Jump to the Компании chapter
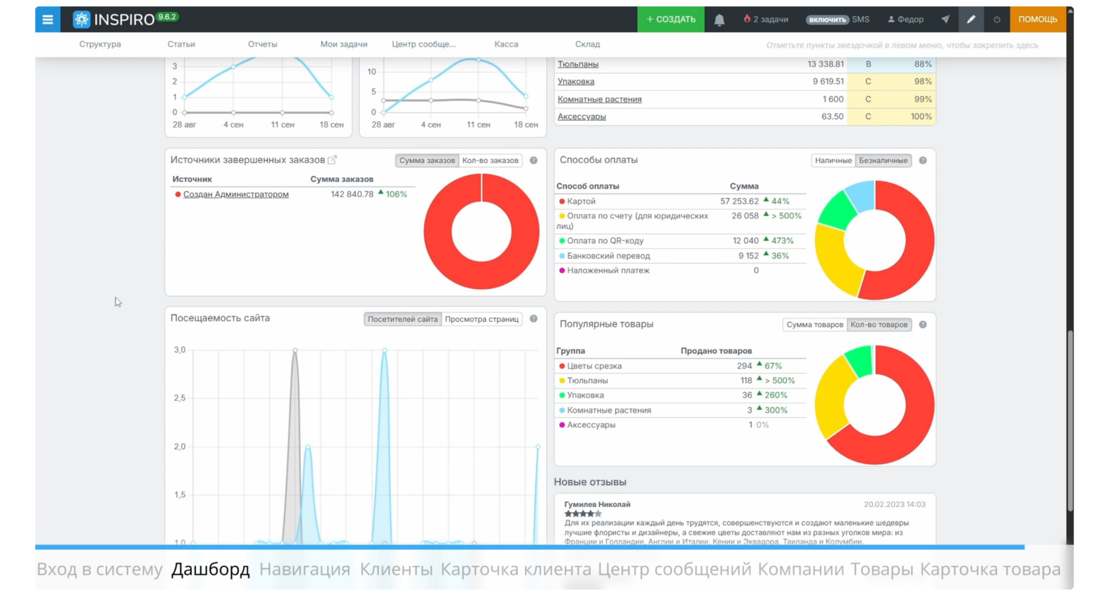This screenshot has width=1109, height=596. tap(801, 569)
